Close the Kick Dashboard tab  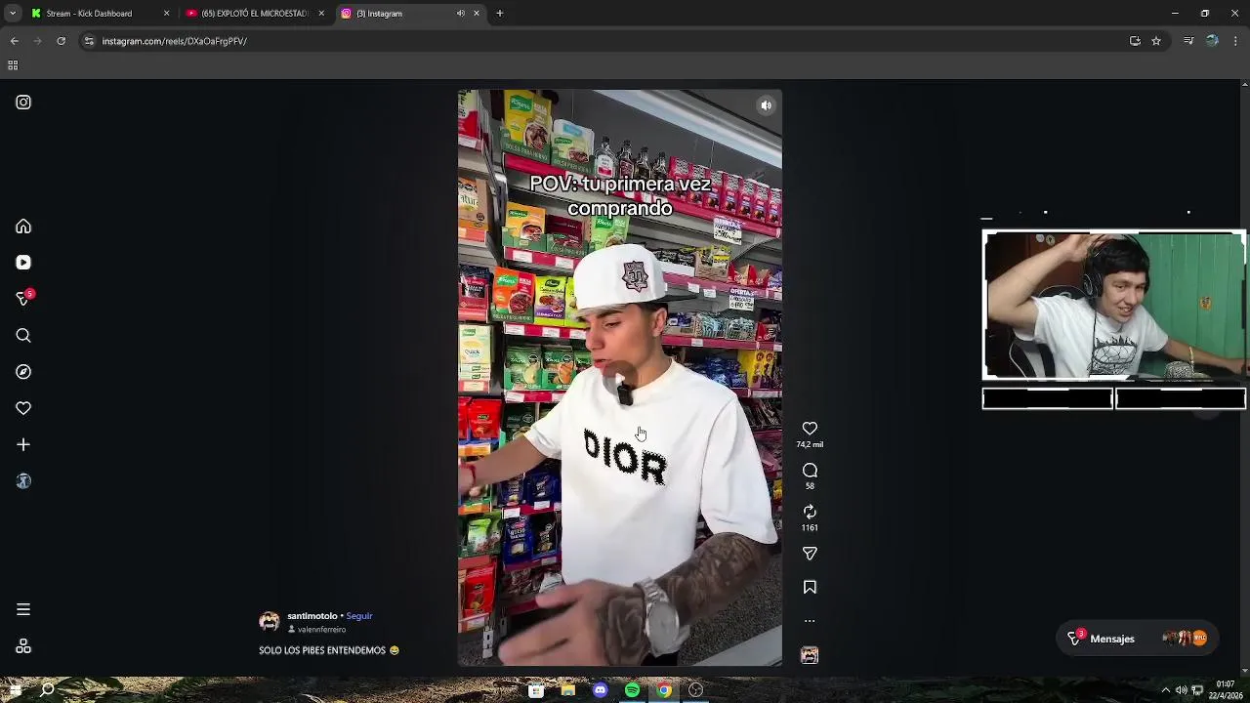pyautogui.click(x=166, y=14)
